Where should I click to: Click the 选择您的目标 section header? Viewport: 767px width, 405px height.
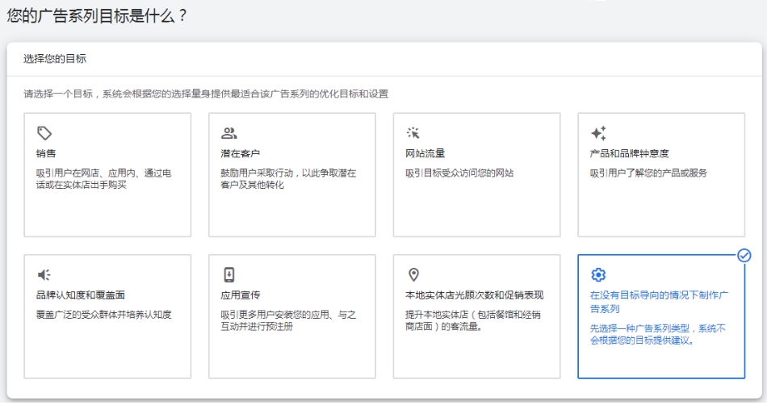pos(55,59)
